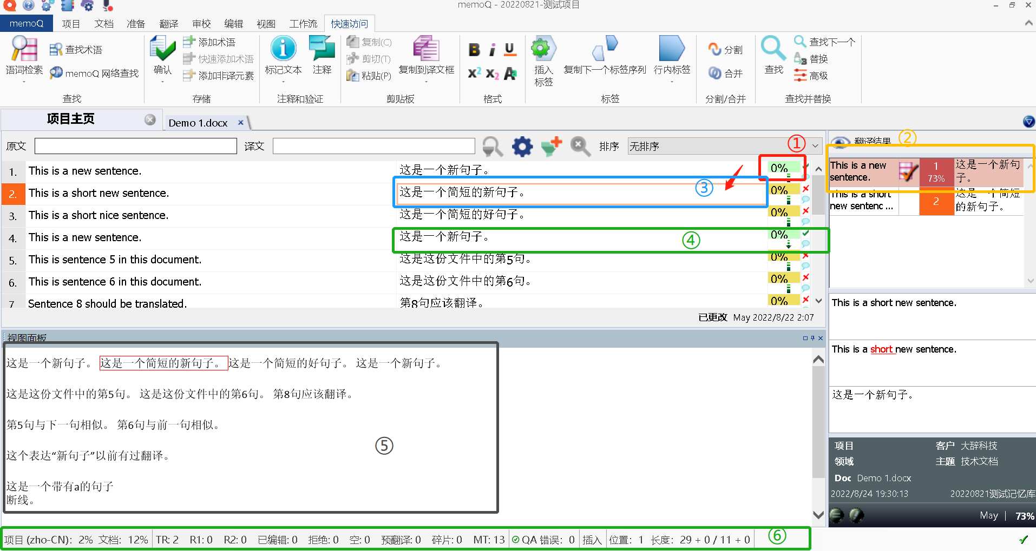Pin the 视图面板 view pane

(x=812, y=338)
